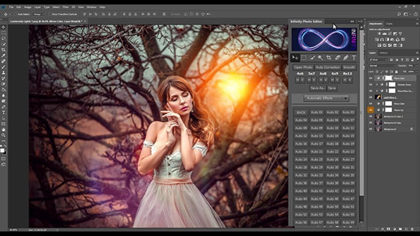This screenshot has height=236, width=420.
Task: Open the Filter menu
Action: click(x=65, y=7)
